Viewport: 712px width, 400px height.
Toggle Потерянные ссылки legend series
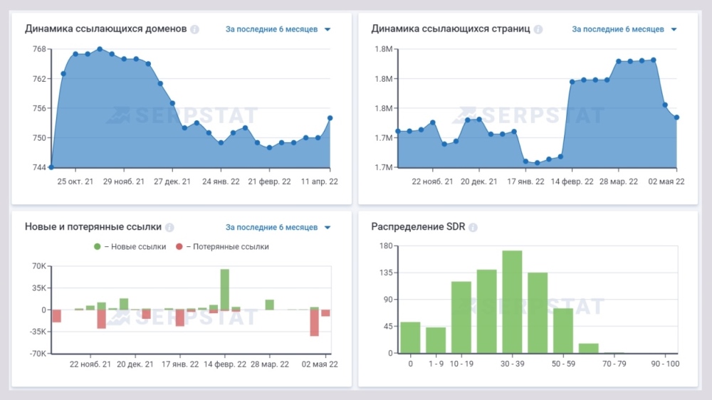tap(227, 247)
